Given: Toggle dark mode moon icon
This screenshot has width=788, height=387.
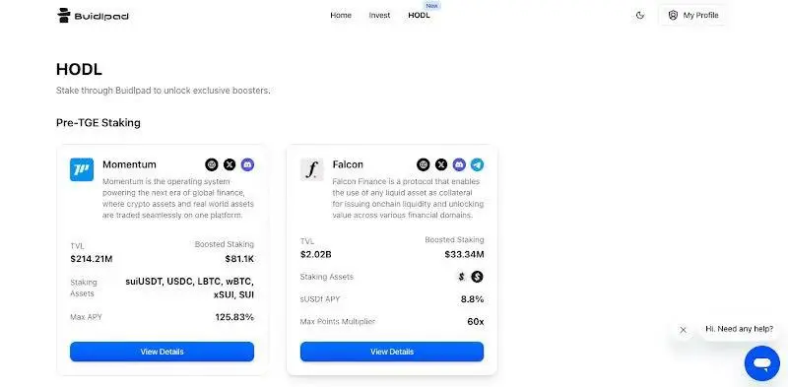Looking at the screenshot, I should [639, 15].
